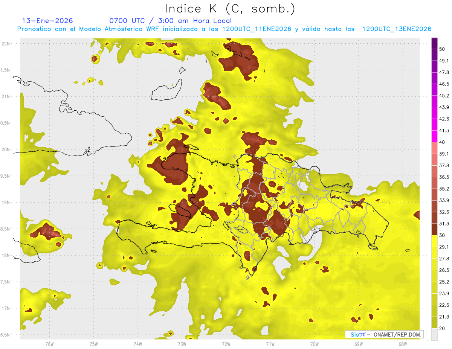Click the legend value '32.6'
Screen dimensions: 452x349
pyautogui.click(x=444, y=212)
